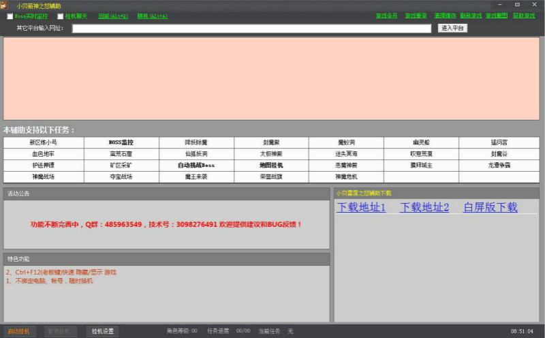Open 挂机设置 in the bottom bar
The width and height of the screenshot is (545, 338).
point(102,331)
